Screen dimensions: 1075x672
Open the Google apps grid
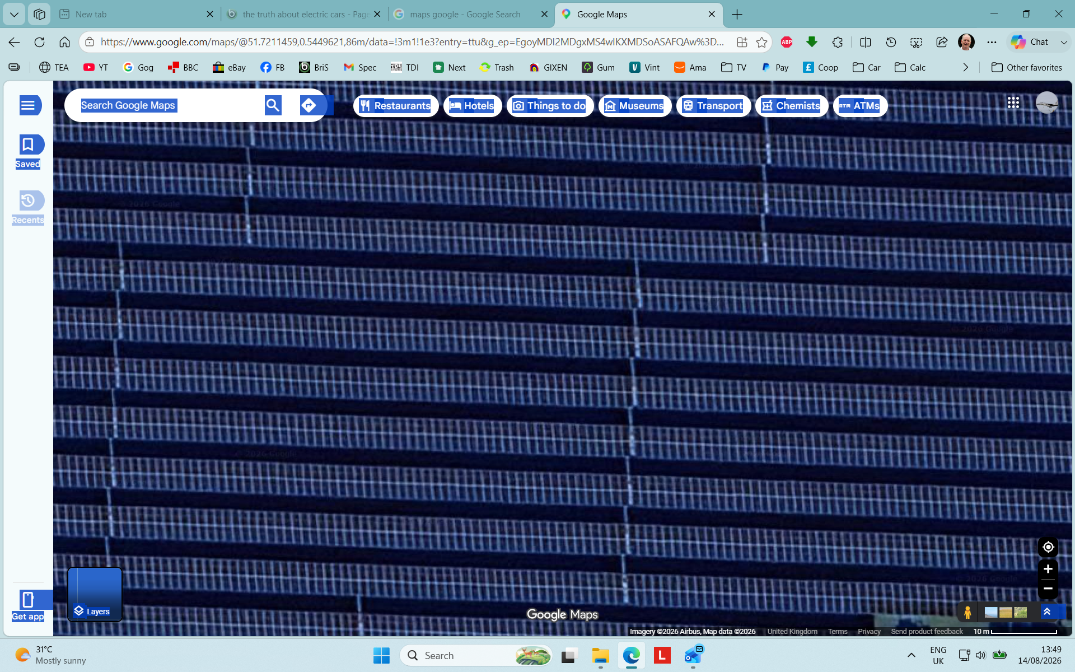click(x=1013, y=102)
